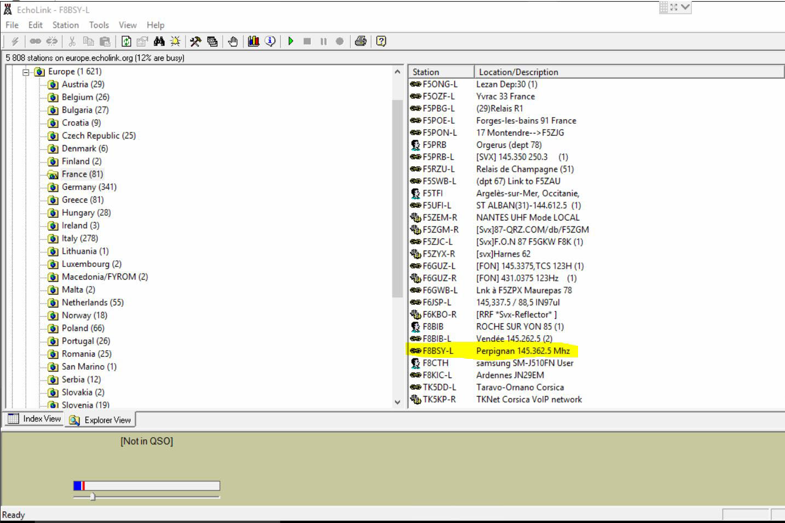Select station F6KBO-R RRF reflector
This screenshot has height=523, width=785.
click(x=483, y=315)
